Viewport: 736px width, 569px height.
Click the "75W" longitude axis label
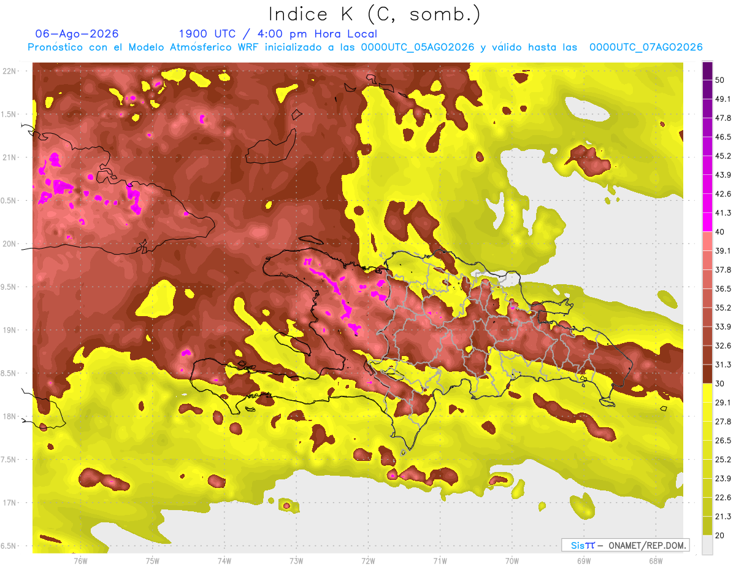(152, 561)
